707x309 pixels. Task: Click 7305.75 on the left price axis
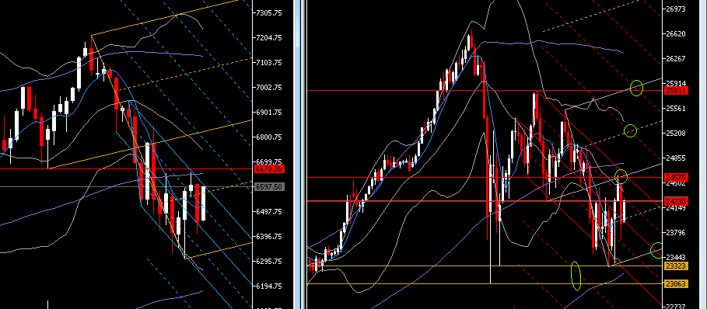coord(270,13)
